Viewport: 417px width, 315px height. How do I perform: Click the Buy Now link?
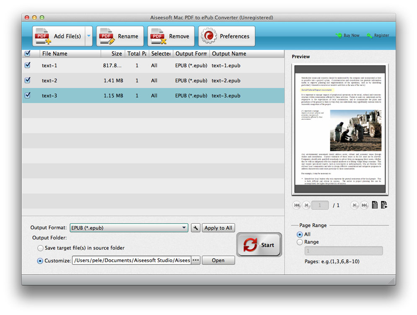pyautogui.click(x=347, y=35)
